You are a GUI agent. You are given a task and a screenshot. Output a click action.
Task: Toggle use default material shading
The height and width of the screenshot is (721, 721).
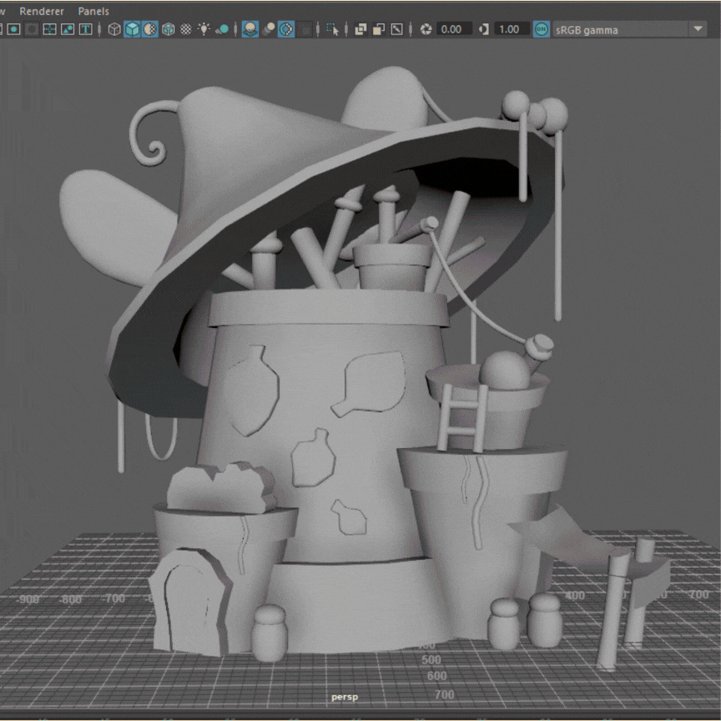[149, 29]
